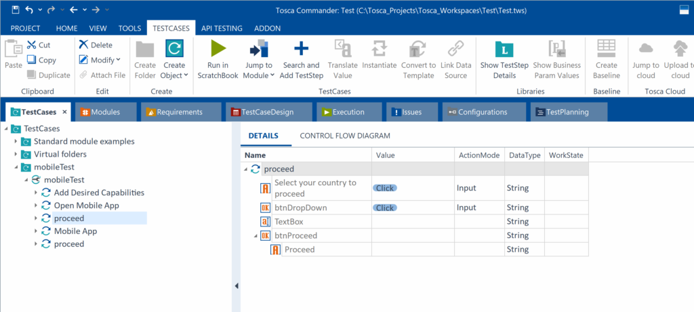Show TestStep Details
This screenshot has width=694, height=312.
click(x=504, y=60)
